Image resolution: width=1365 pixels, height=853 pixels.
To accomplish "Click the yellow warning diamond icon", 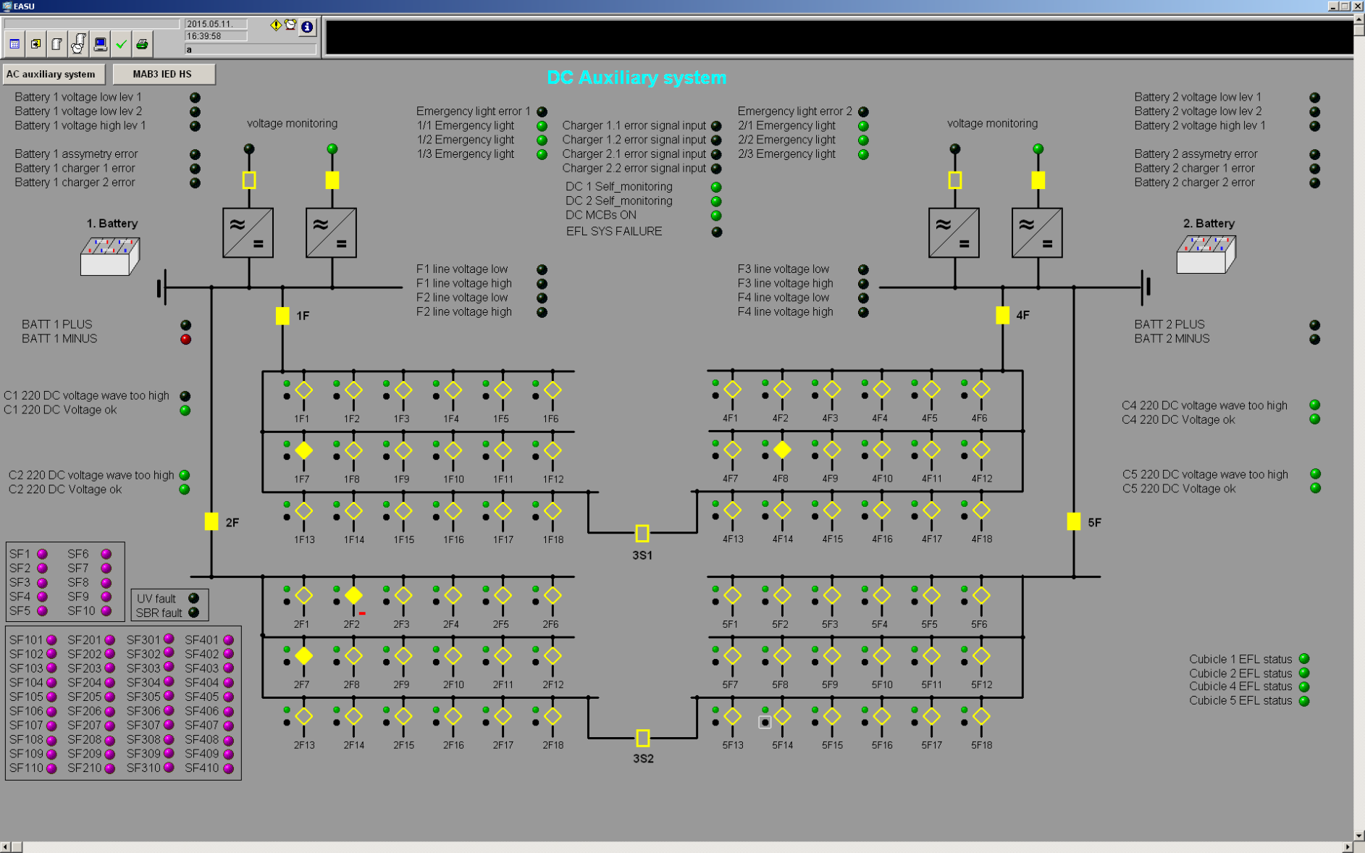I will point(276,25).
